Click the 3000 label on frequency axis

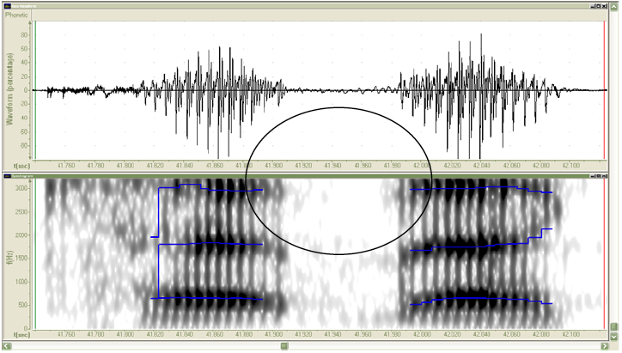[22, 188]
